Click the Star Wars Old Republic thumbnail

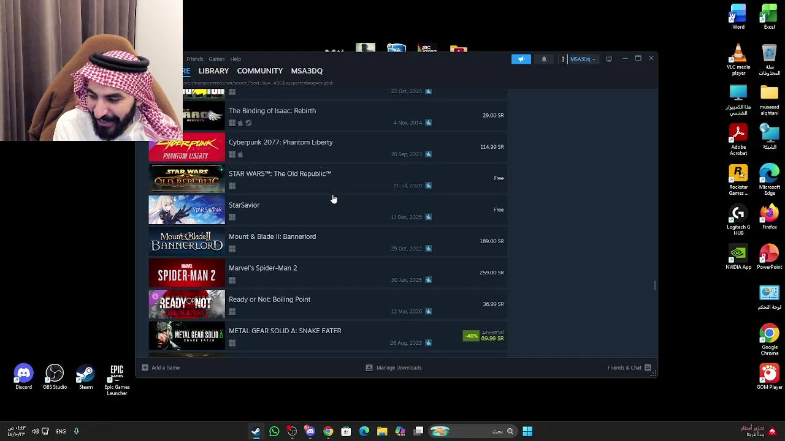pyautogui.click(x=186, y=178)
